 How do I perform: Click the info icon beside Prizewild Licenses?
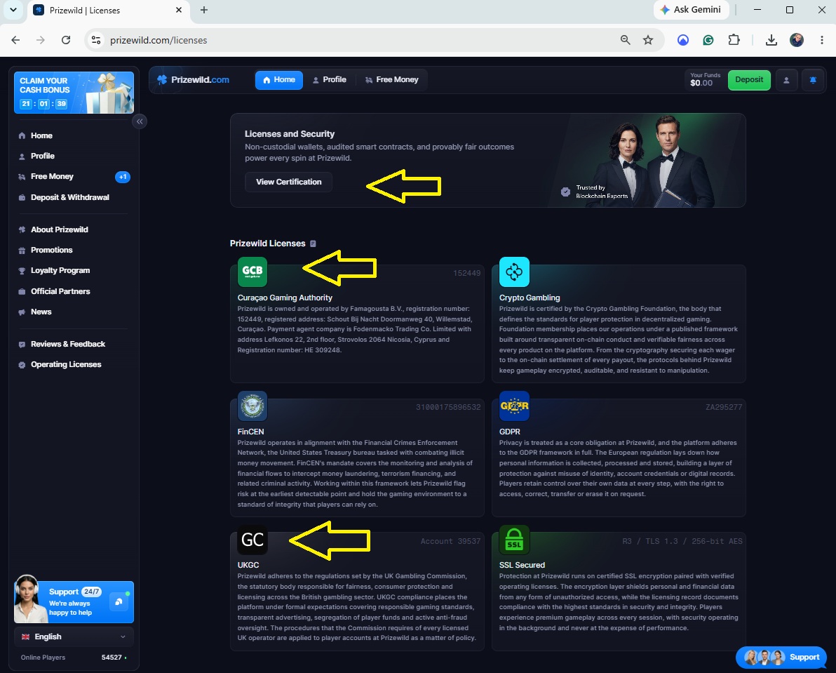313,244
